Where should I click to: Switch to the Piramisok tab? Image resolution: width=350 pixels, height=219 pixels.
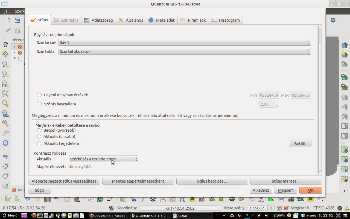(193, 20)
